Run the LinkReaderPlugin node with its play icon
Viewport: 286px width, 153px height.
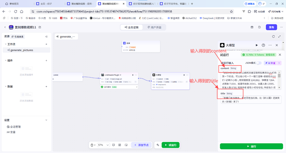coord(133,75)
